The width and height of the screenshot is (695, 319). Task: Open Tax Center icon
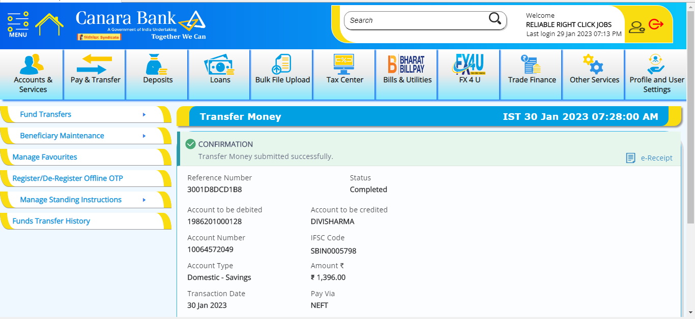point(344,64)
